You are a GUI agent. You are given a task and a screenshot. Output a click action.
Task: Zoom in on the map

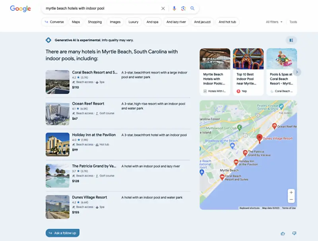point(291,193)
